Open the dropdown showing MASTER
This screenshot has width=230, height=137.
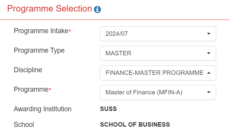tap(158, 54)
